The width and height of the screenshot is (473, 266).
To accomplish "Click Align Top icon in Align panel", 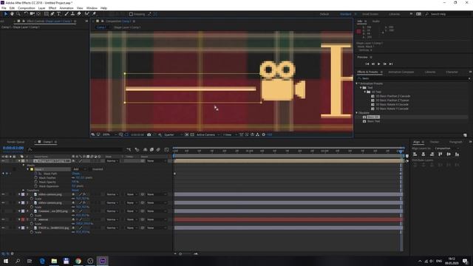I will coord(440,154).
